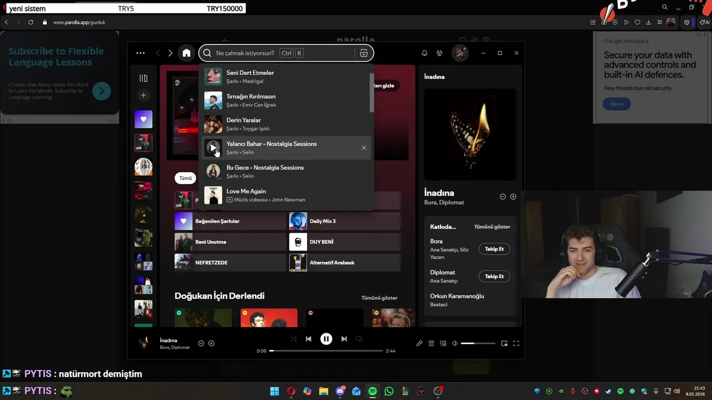Open 'Beni Unutma' tile
This screenshot has height=400, width=712.
(x=230, y=242)
